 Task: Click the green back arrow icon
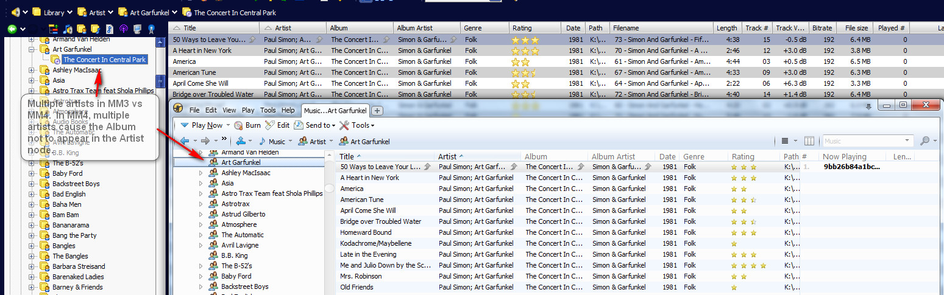click(12, 29)
